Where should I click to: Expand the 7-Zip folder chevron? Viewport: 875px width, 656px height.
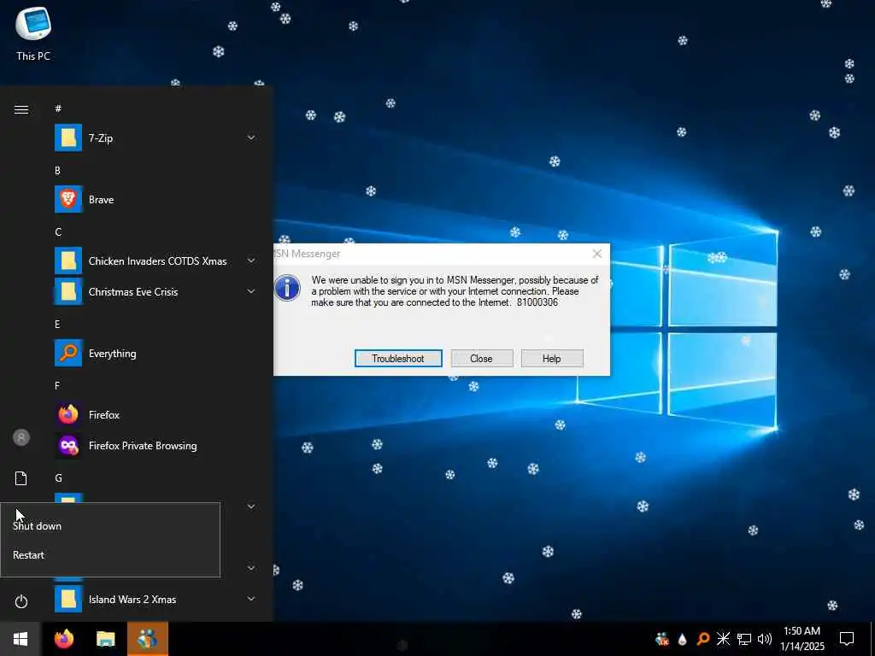coord(251,138)
